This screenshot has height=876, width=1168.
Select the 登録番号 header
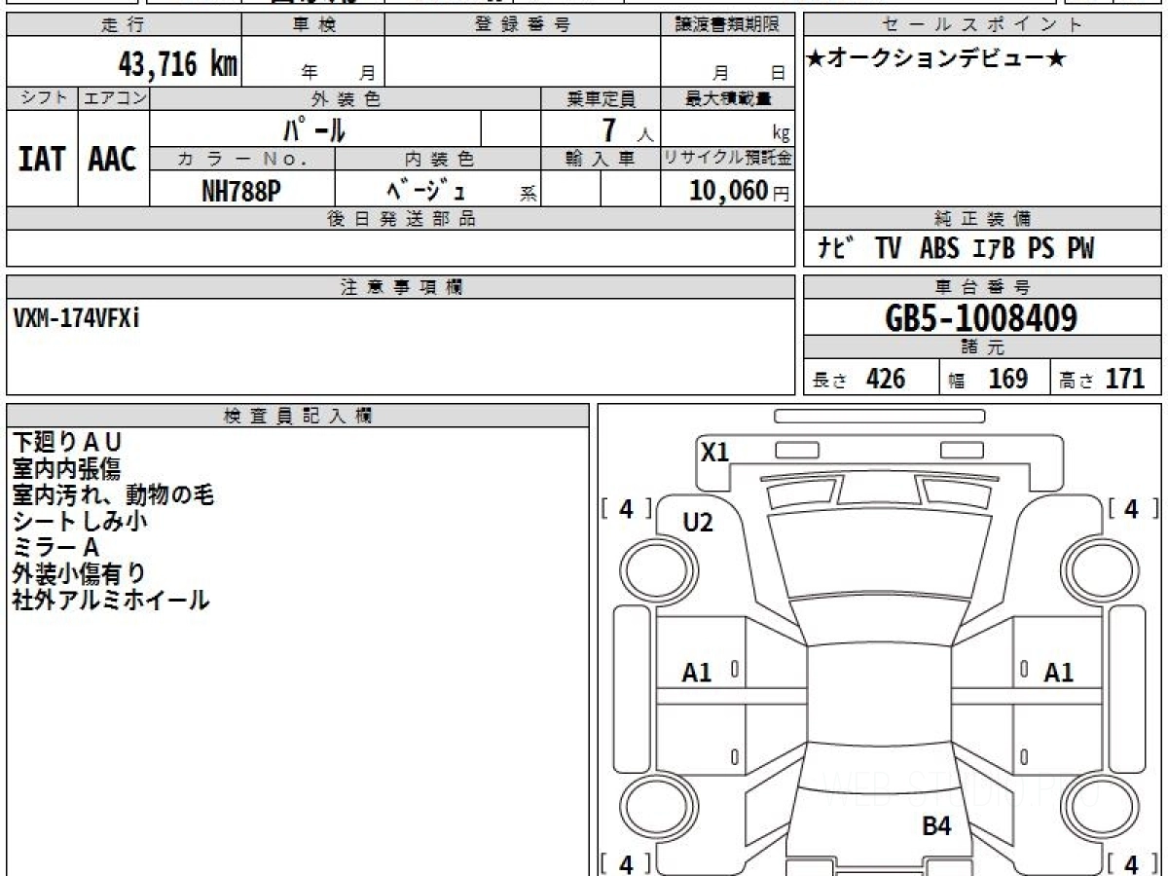(x=523, y=25)
